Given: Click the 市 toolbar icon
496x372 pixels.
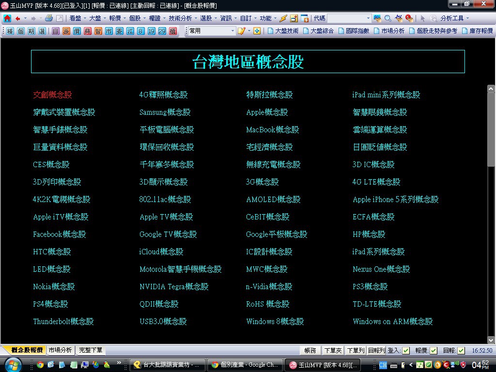Looking at the screenshot, I should click(x=109, y=31).
